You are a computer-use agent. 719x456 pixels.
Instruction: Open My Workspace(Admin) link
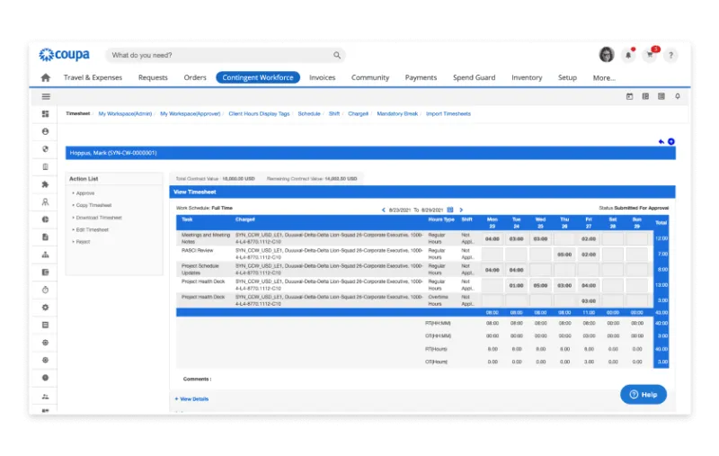[x=125, y=113]
